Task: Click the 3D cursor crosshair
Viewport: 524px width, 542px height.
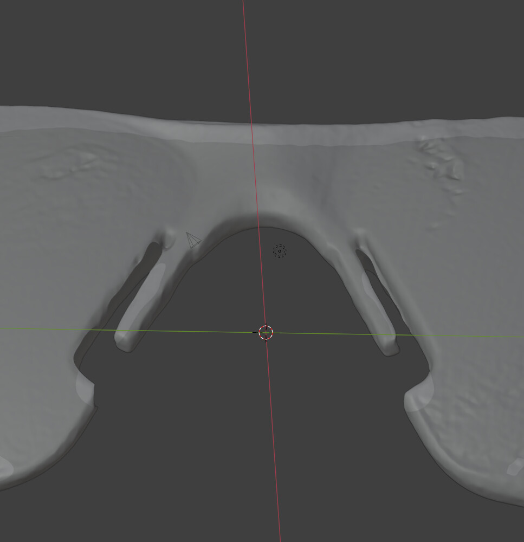Action: click(266, 332)
